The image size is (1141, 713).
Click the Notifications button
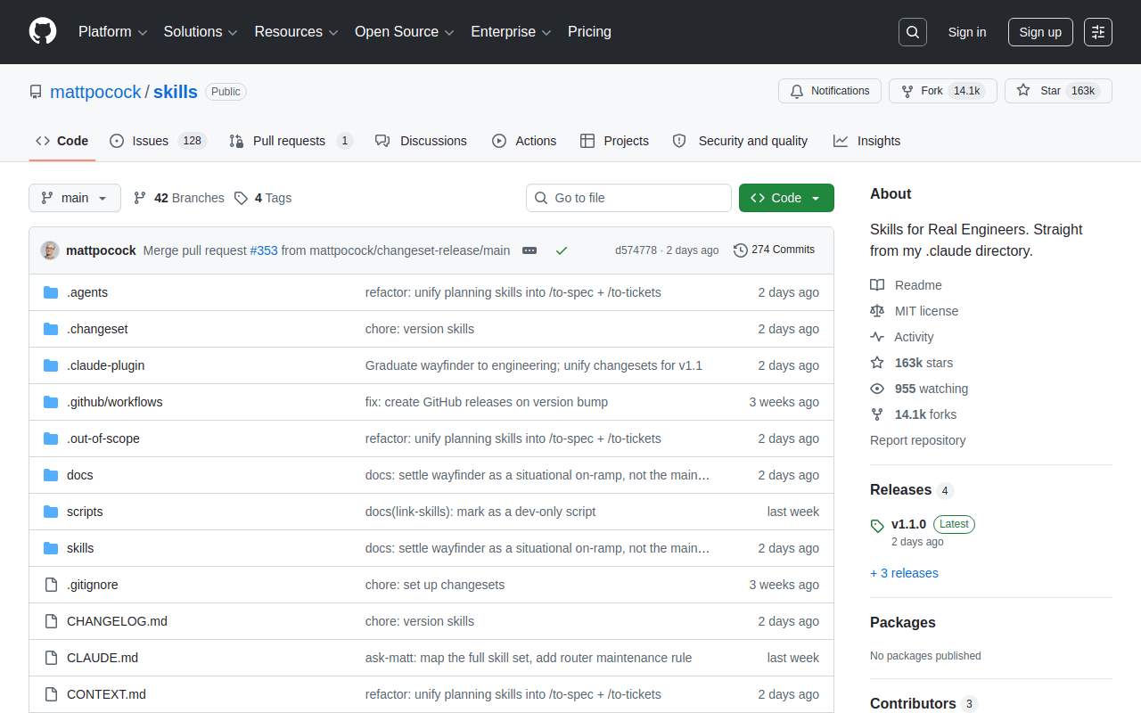[830, 91]
